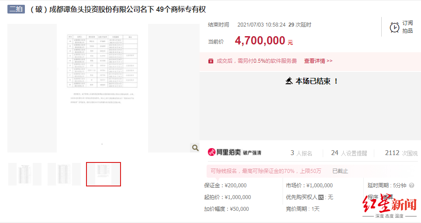Click the 延时周期 5分钟 text

pyautogui.click(x=387, y=185)
